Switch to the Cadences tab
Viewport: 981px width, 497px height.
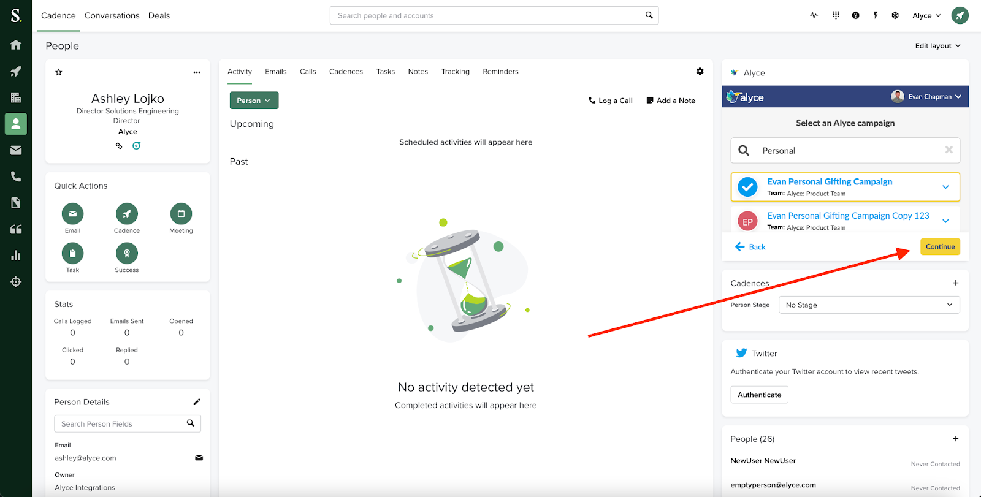coord(346,72)
